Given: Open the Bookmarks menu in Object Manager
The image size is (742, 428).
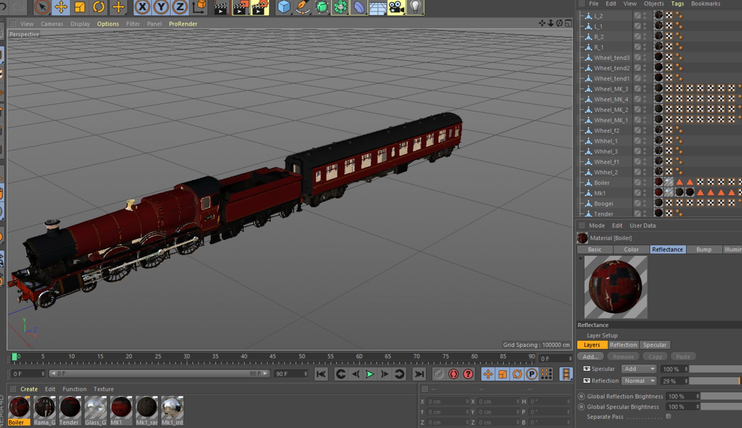Looking at the screenshot, I should [x=706, y=4].
